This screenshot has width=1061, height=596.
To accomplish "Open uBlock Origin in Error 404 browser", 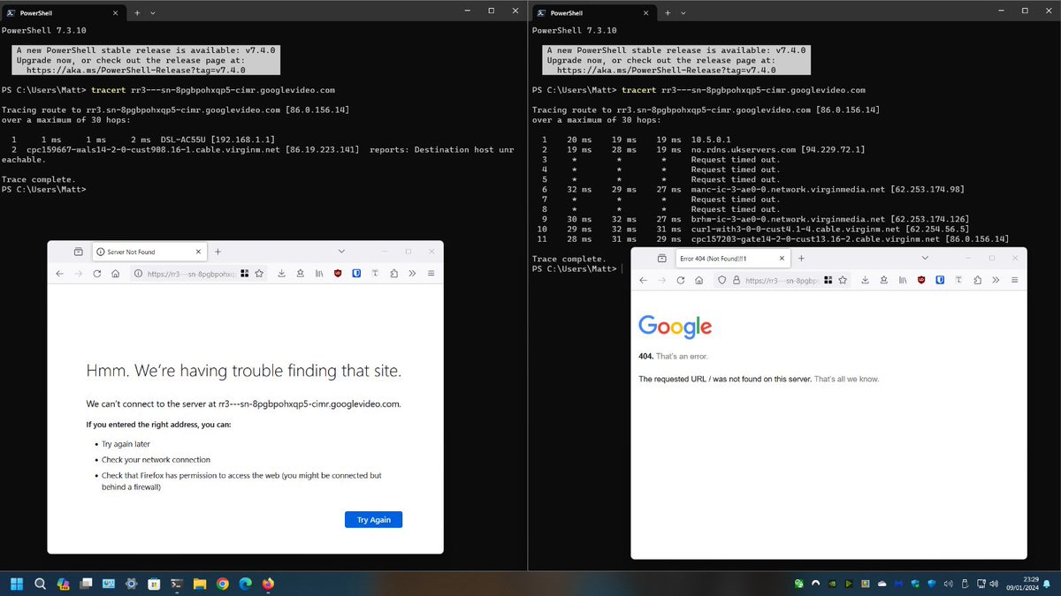I will click(x=921, y=280).
